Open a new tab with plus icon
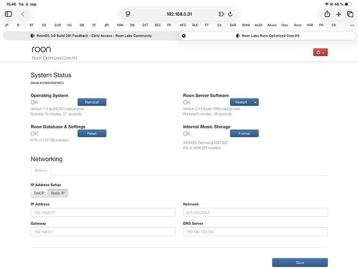The height and width of the screenshot is (269, 358). pos(339,14)
